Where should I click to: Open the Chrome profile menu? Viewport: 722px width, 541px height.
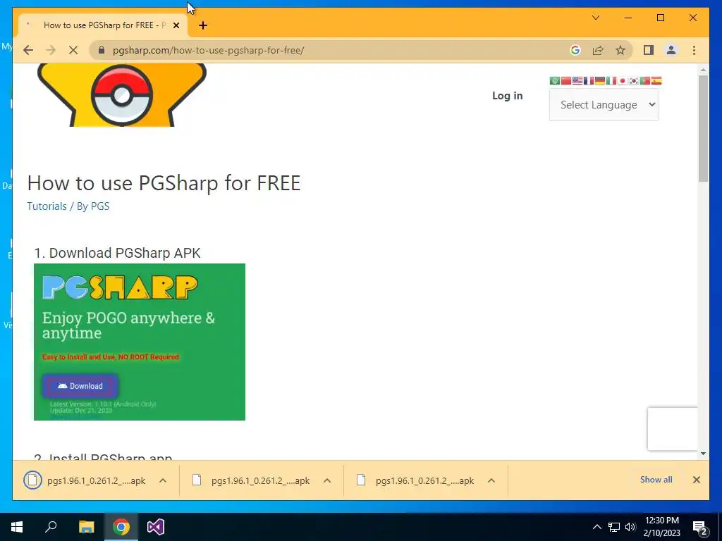671,50
